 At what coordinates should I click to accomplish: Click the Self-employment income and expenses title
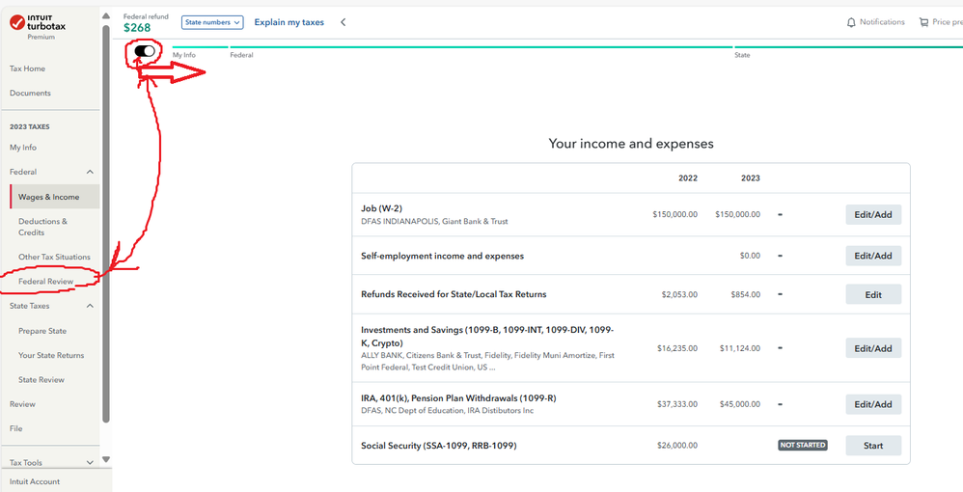point(442,256)
